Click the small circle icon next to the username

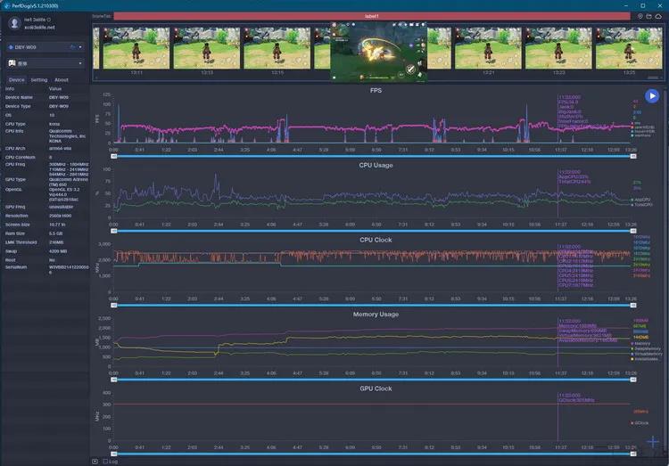tap(49, 20)
